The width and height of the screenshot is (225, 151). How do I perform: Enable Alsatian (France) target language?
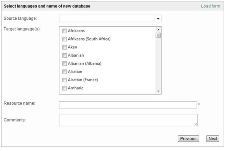64,80
